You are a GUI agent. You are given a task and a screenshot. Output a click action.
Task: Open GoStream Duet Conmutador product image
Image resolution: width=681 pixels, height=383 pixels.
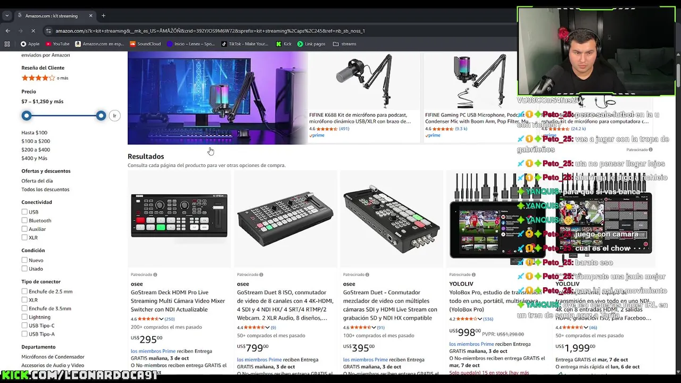pos(392,218)
